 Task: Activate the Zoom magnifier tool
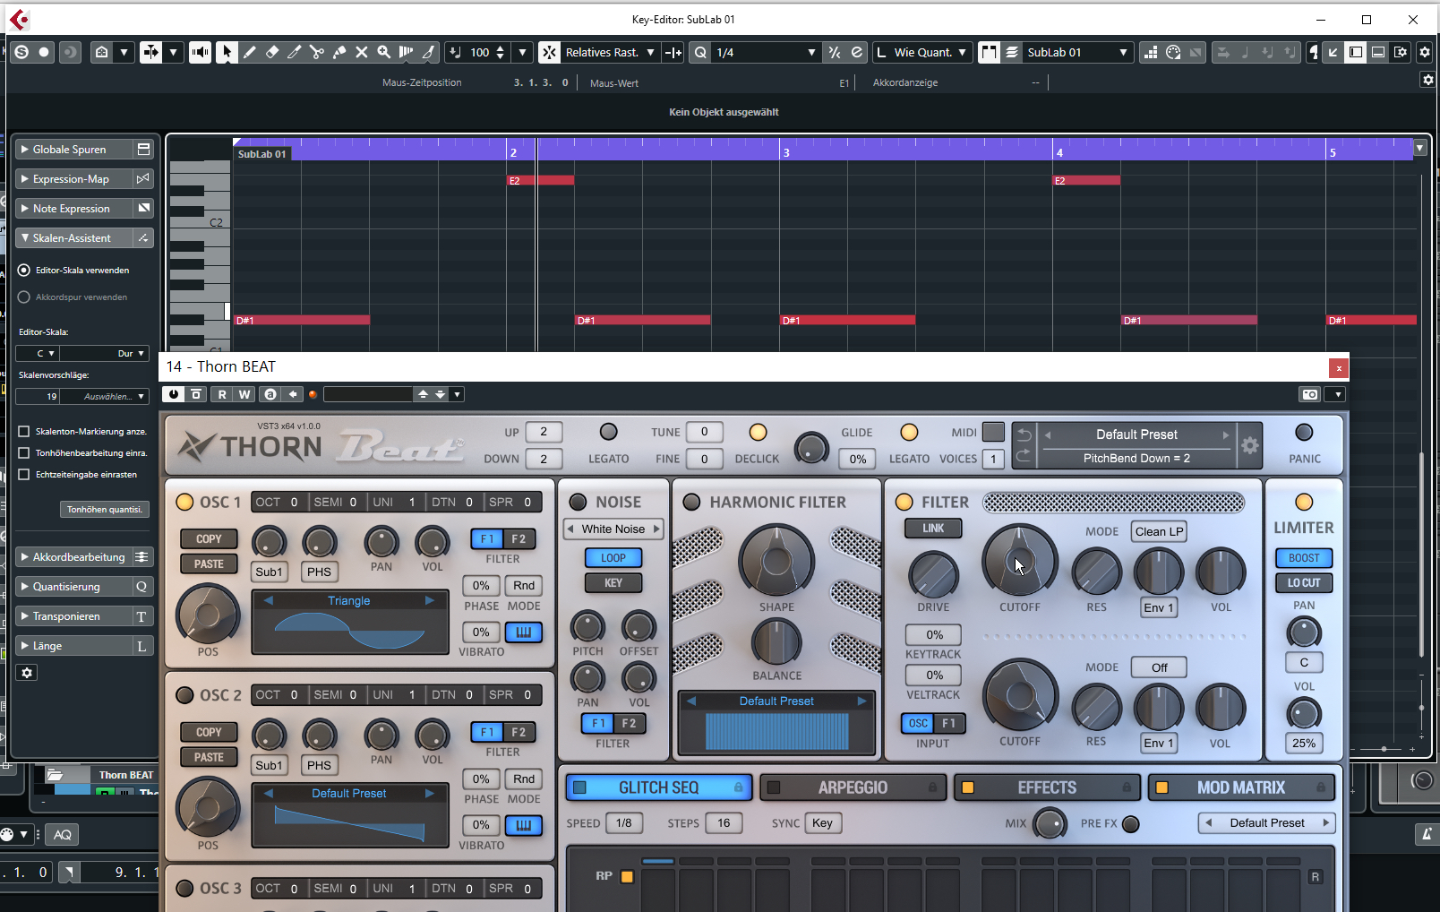pyautogui.click(x=384, y=53)
